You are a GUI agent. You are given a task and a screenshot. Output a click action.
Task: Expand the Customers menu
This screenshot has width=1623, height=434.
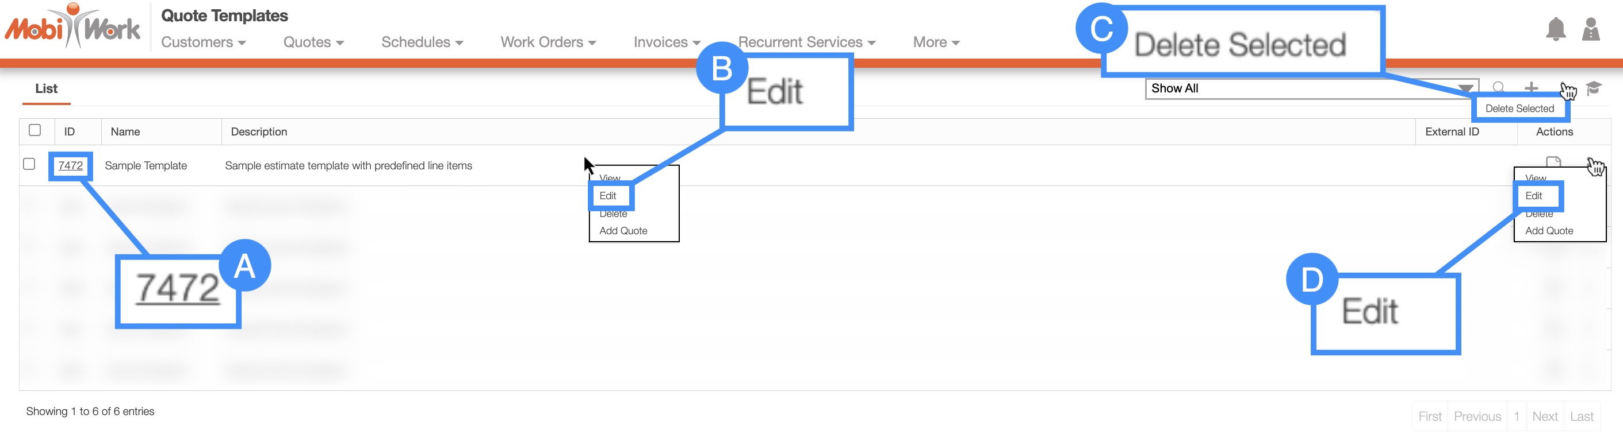point(203,42)
